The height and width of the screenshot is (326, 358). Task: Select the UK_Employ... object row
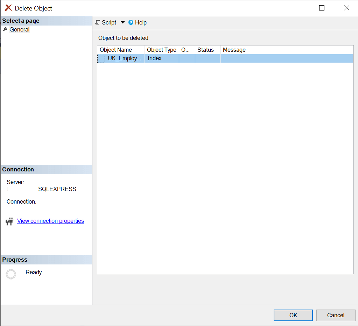[x=225, y=58]
